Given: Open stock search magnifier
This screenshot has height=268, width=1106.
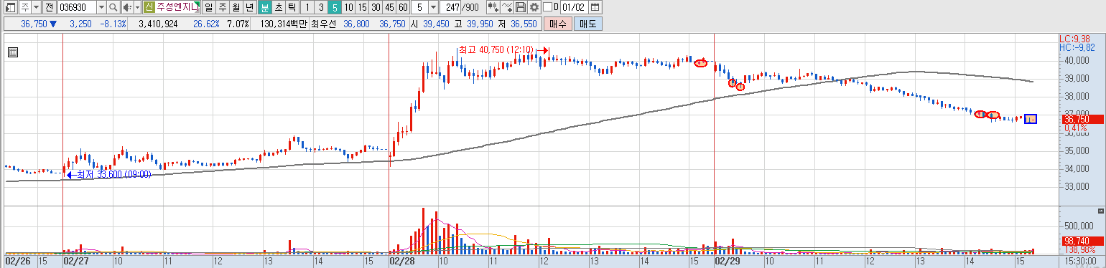Looking at the screenshot, I should (113, 7).
